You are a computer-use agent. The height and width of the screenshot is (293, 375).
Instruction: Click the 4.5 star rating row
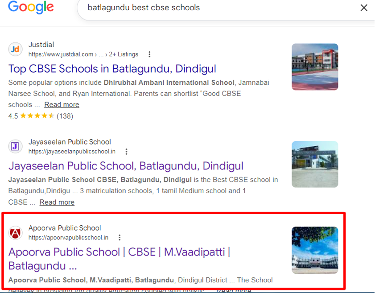click(x=41, y=116)
